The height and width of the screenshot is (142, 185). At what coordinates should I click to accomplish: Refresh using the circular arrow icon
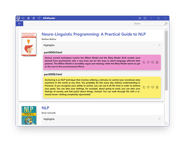pyautogui.click(x=39, y=18)
